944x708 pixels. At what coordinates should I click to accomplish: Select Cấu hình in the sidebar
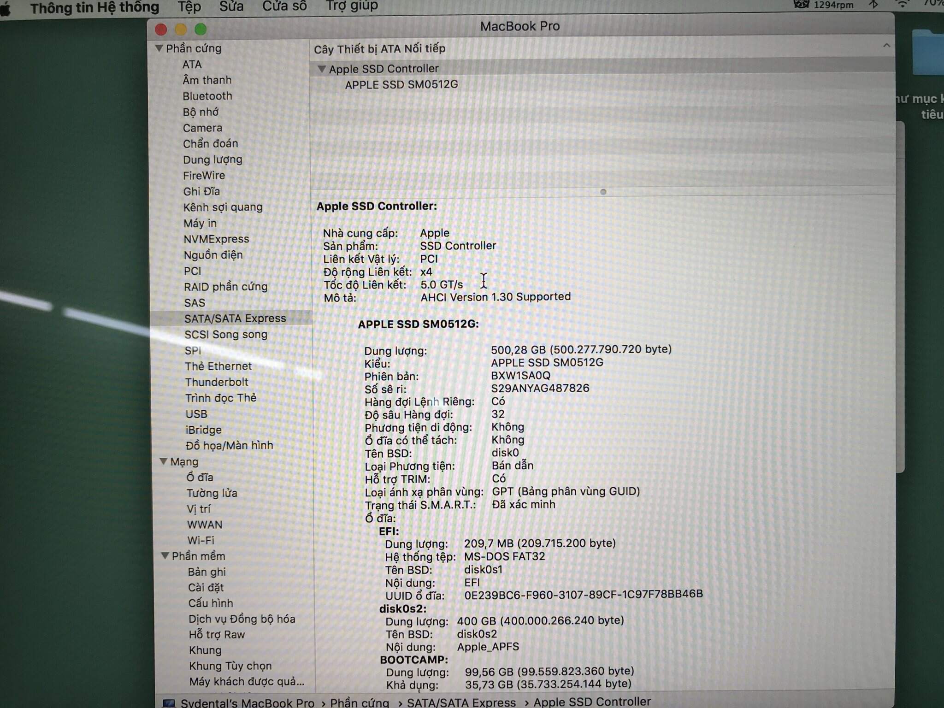(211, 603)
